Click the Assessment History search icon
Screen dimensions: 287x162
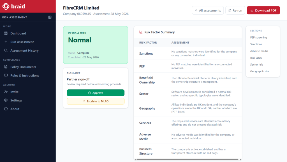6,50
